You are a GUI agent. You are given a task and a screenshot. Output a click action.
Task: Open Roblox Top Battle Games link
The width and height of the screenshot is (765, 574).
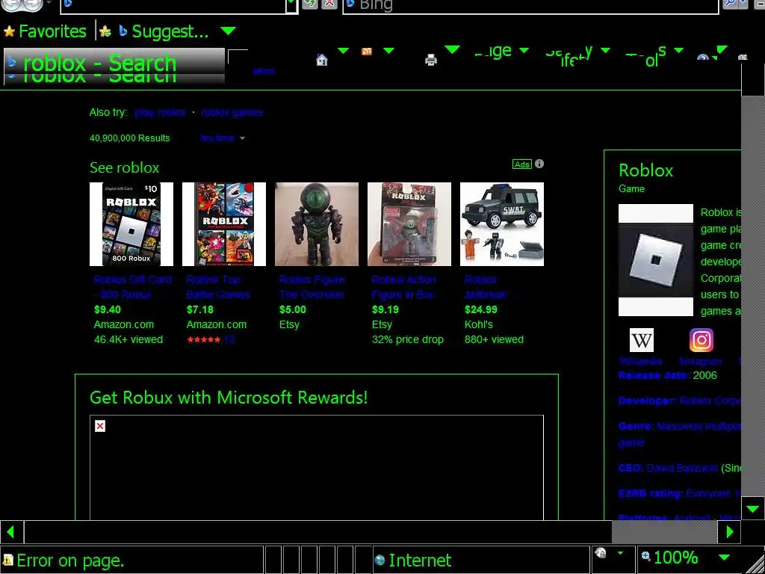coord(218,287)
